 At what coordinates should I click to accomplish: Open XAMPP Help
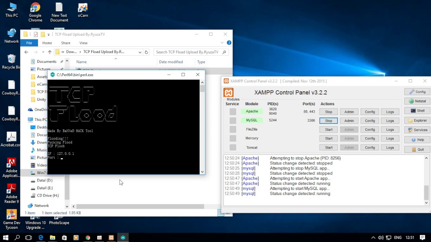point(417,140)
